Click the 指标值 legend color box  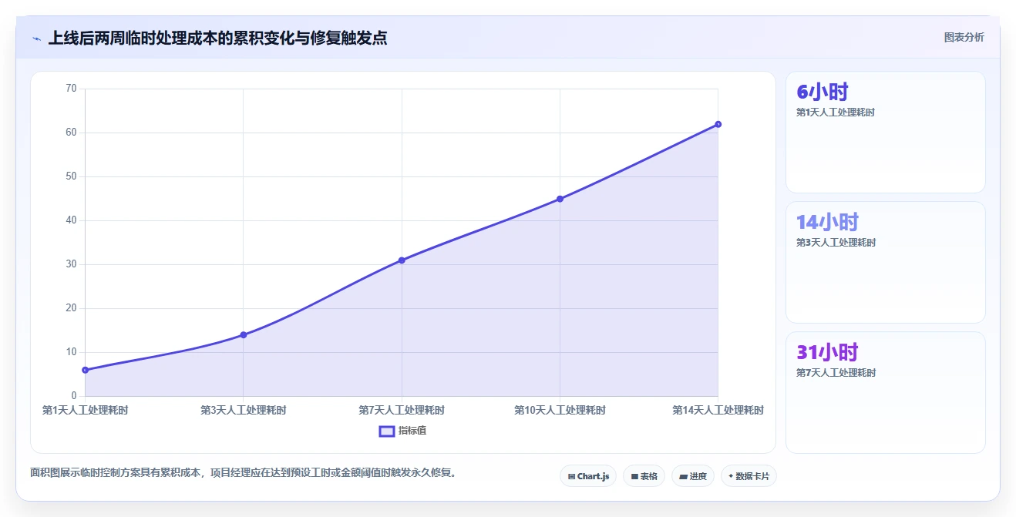point(387,431)
